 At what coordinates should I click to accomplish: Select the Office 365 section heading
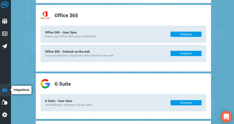pos(66,16)
